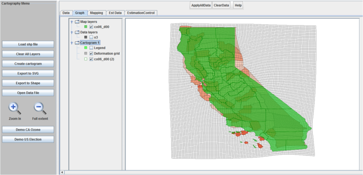Screen dimensions: 363x175
Task: Click the Cartogram 1 folder icon
Action: pos(77,43)
